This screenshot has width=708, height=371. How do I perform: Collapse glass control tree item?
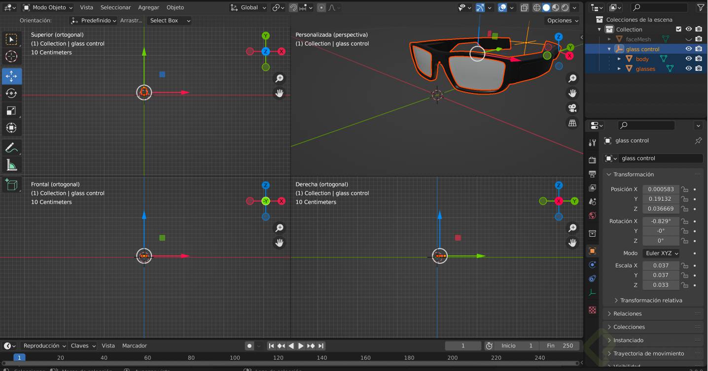(609, 49)
